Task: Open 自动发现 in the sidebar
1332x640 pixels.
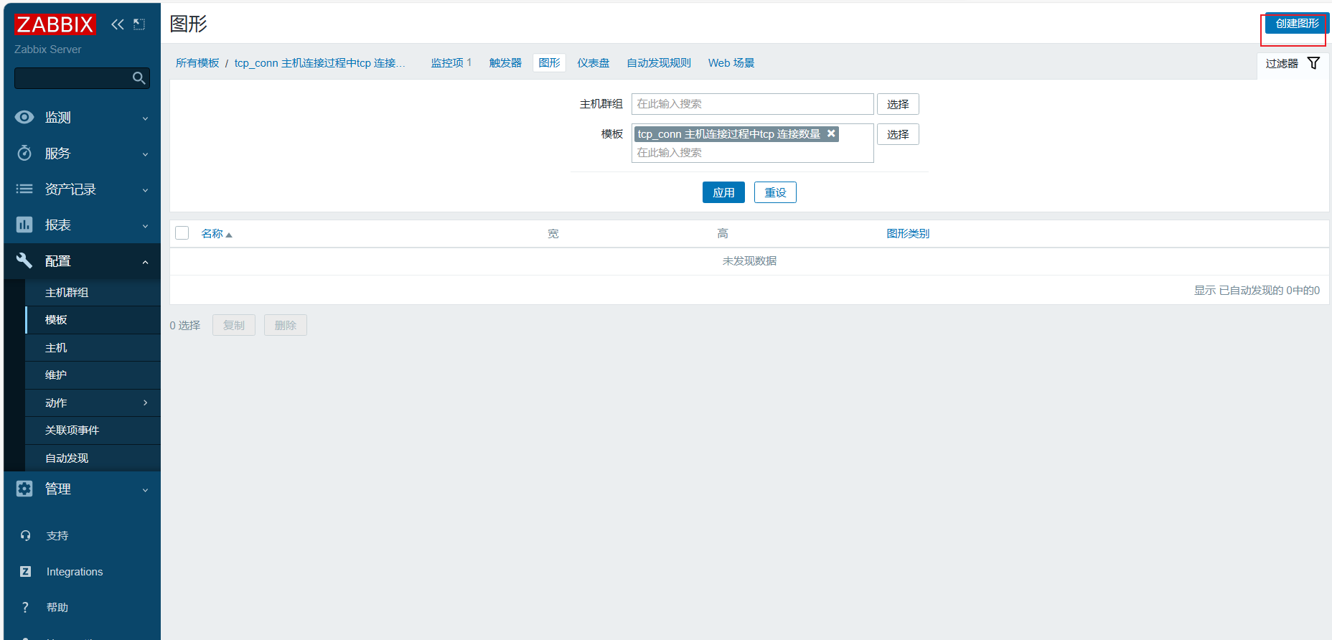Action: pyautogui.click(x=93, y=458)
